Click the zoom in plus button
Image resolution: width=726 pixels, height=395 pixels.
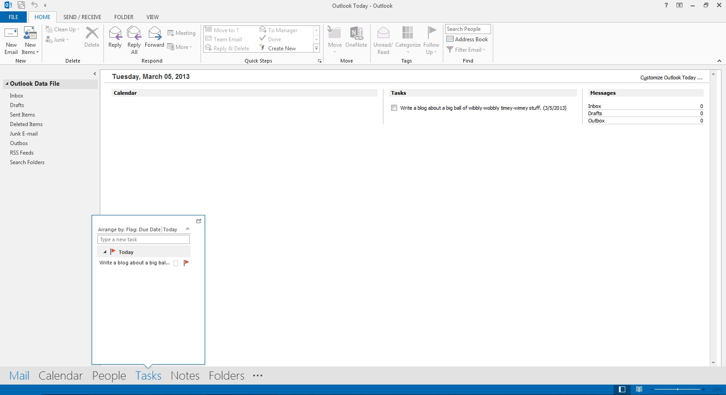[704, 390]
